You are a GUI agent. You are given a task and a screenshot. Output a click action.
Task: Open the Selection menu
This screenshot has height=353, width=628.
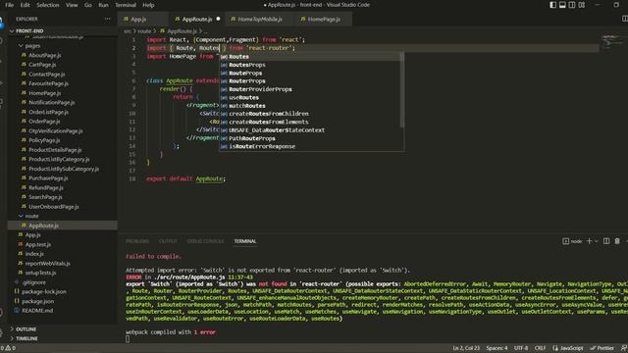48,5
